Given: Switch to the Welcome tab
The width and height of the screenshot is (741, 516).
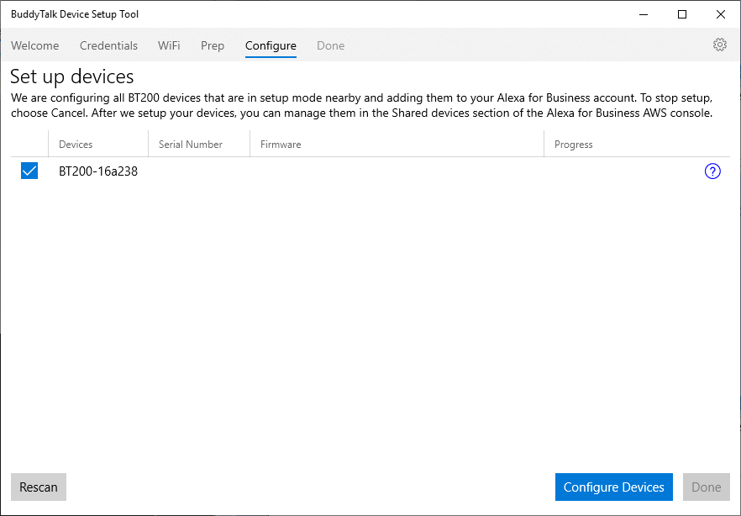Looking at the screenshot, I should (35, 46).
